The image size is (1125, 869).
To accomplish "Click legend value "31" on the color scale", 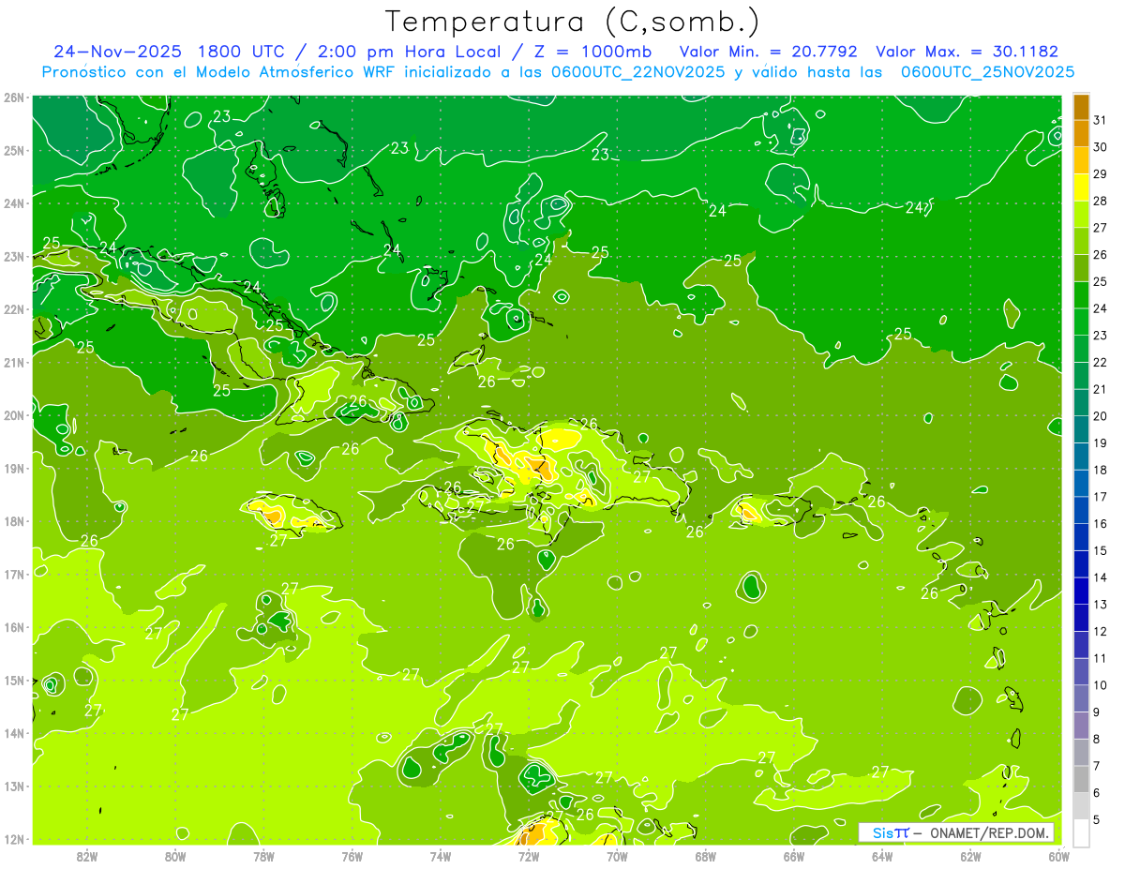I will point(1101,120).
